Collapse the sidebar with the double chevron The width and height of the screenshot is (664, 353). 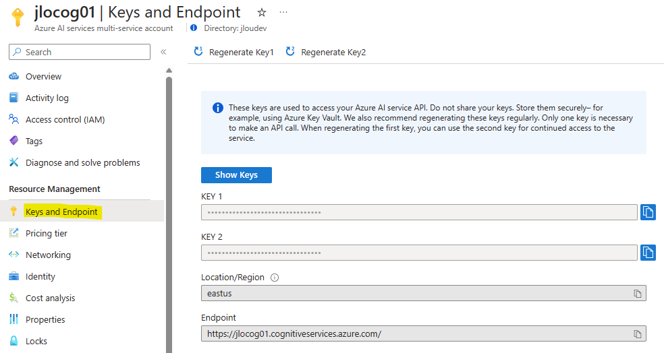[x=163, y=52]
